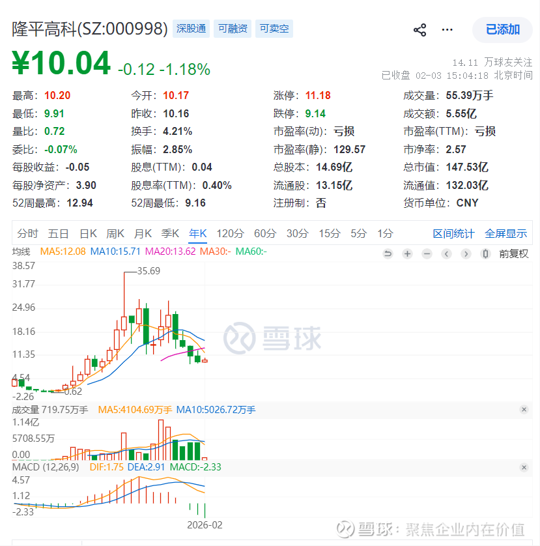Click the 2026-02 date axis label
The width and height of the screenshot is (540, 546).
pyautogui.click(x=205, y=524)
